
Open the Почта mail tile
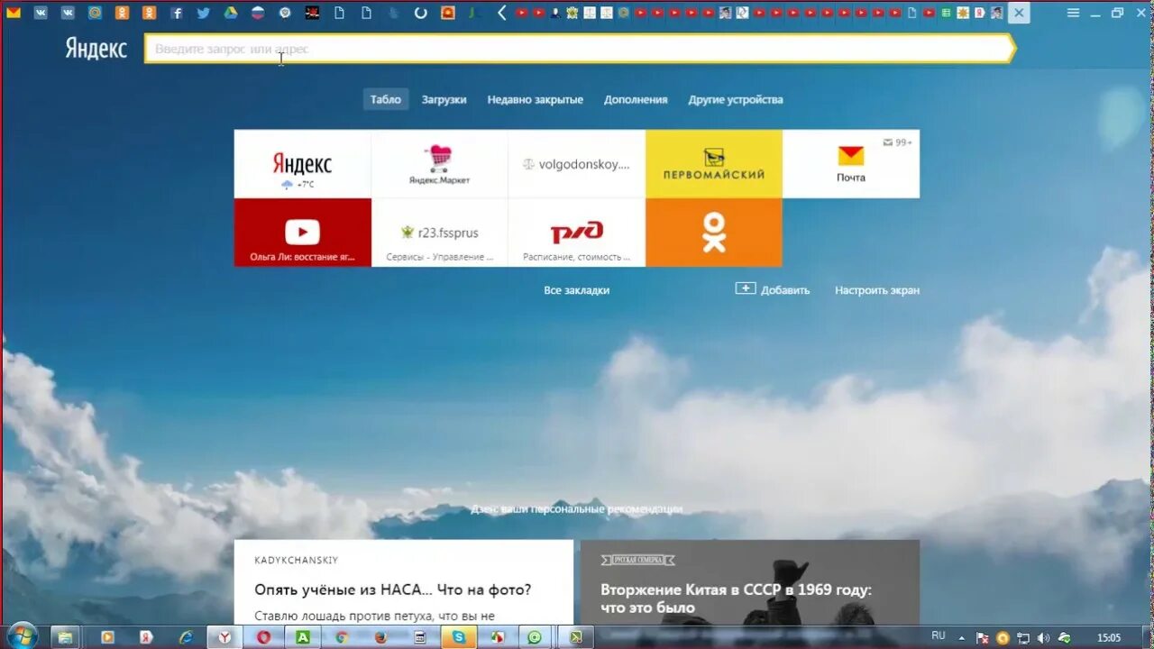point(850,164)
